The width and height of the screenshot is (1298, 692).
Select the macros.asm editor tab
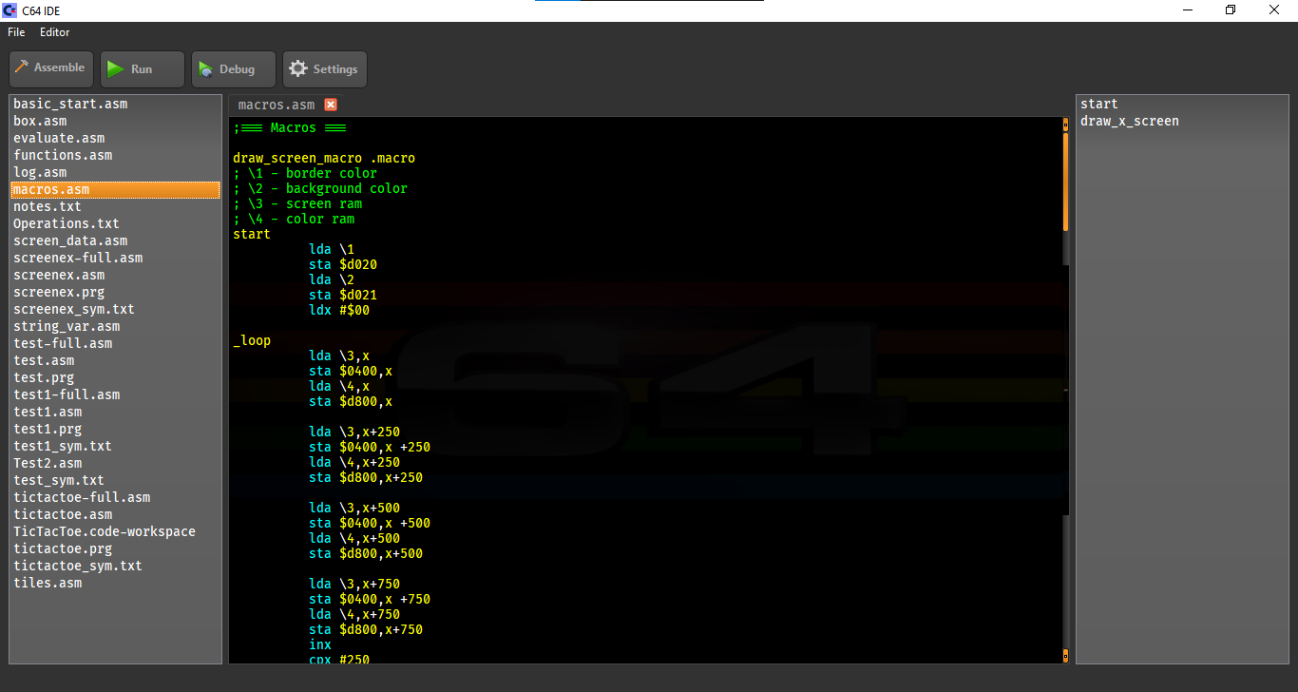(x=277, y=105)
